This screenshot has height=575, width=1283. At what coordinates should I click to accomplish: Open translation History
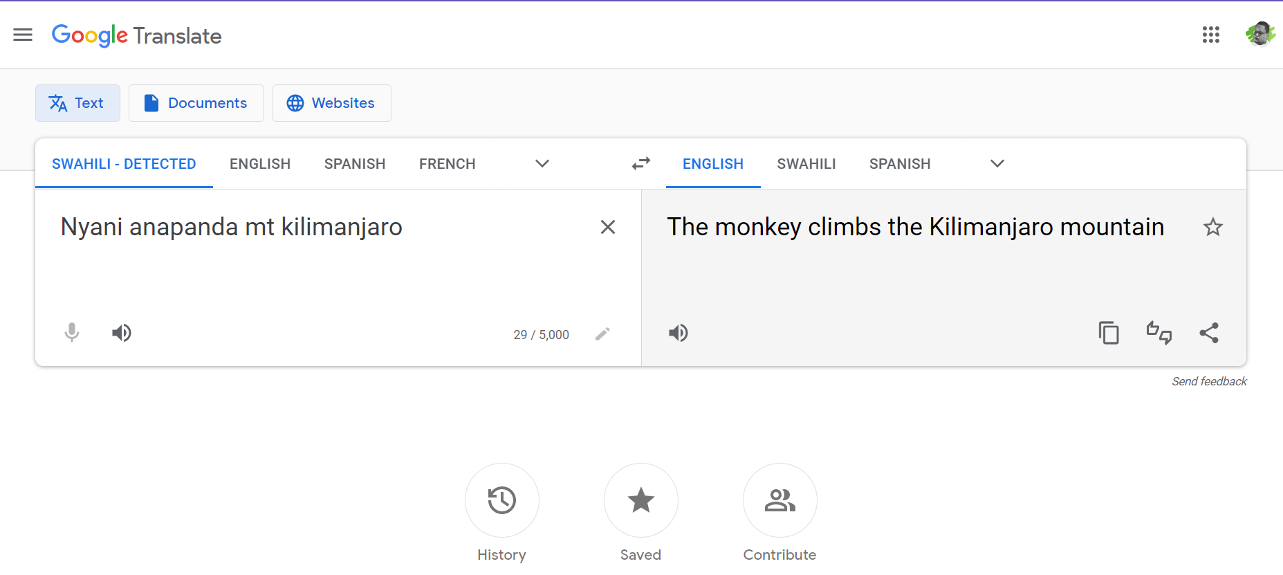tap(502, 500)
